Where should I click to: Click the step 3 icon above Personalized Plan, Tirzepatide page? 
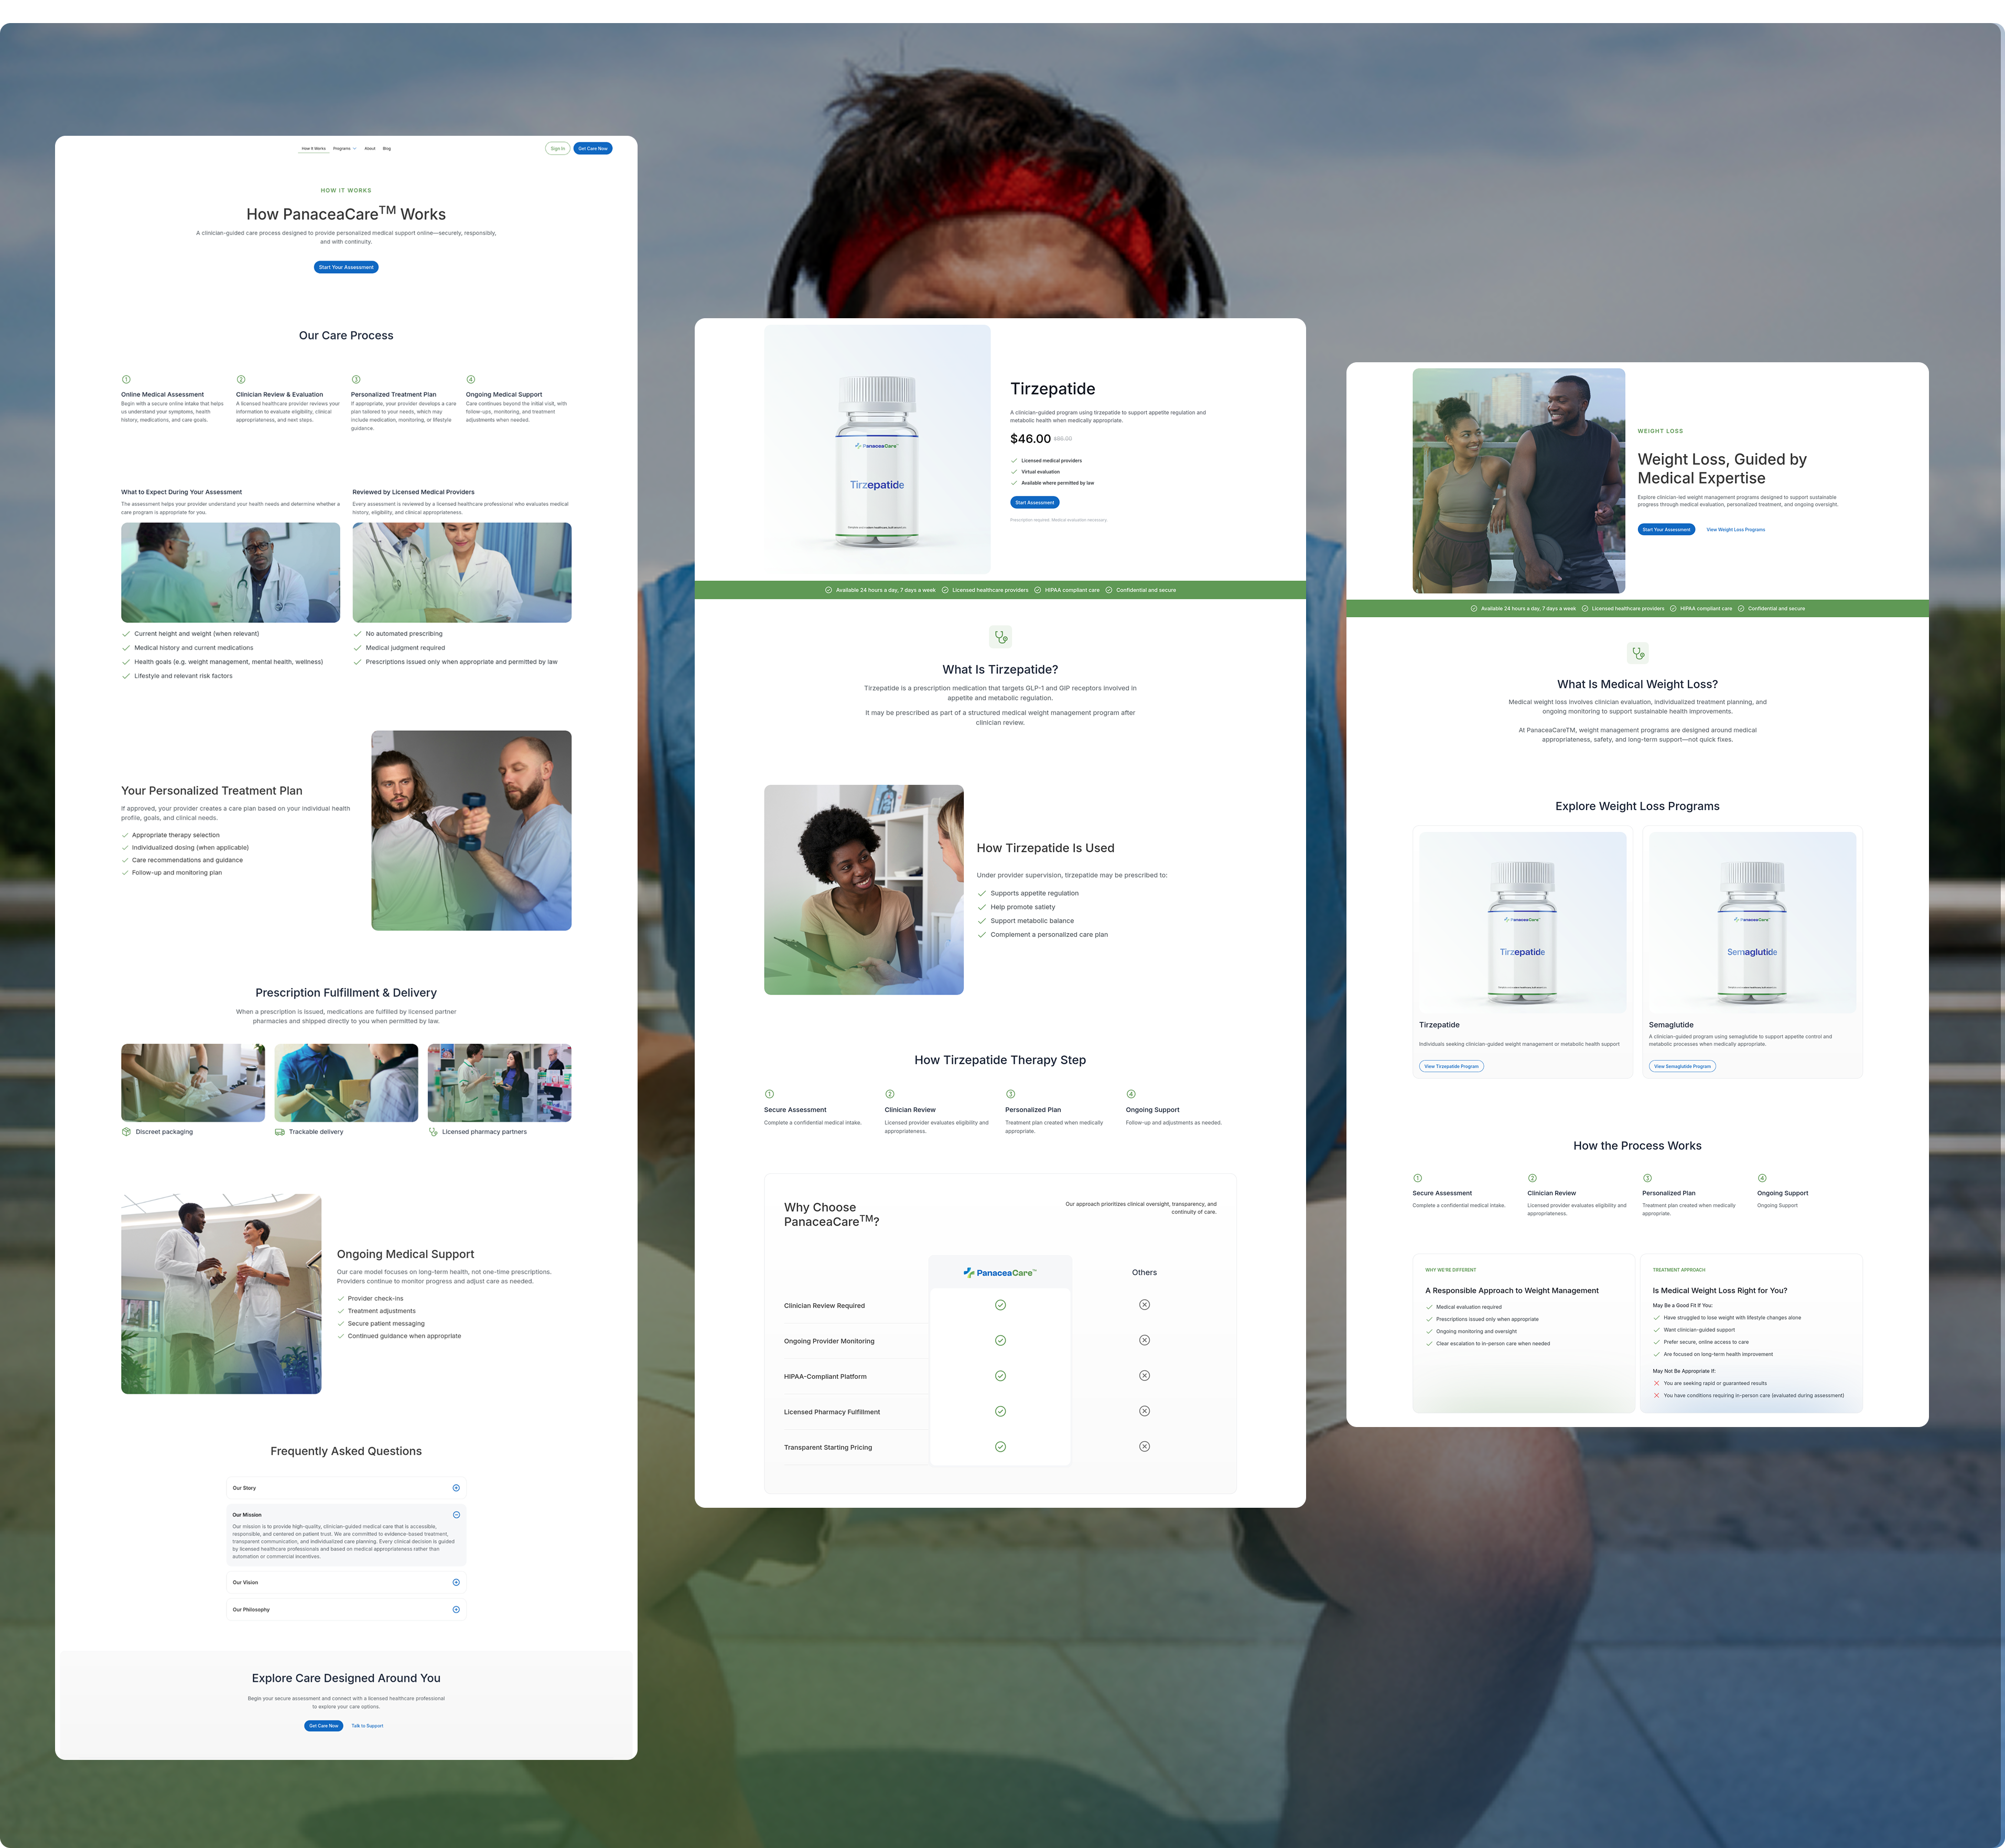point(1010,1094)
